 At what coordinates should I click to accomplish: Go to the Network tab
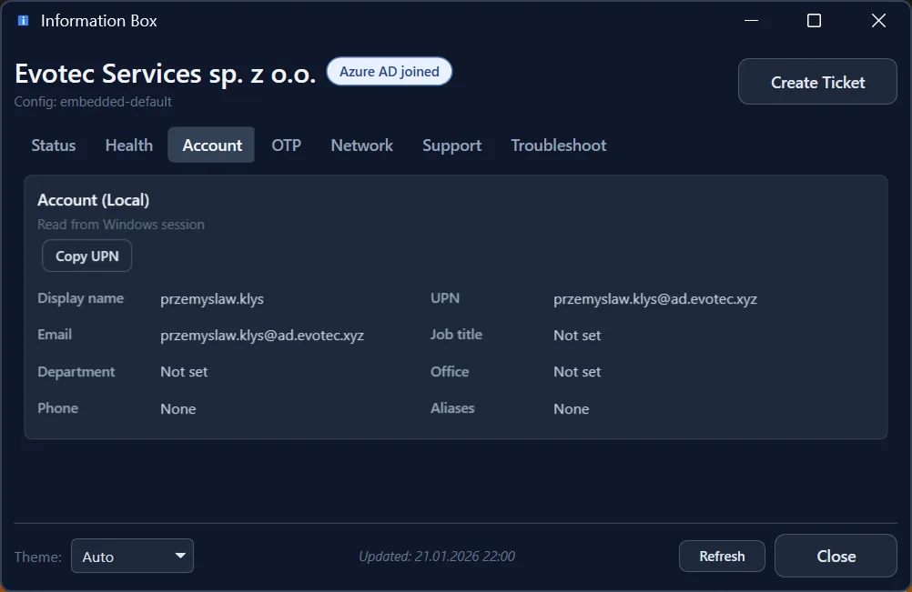361,145
